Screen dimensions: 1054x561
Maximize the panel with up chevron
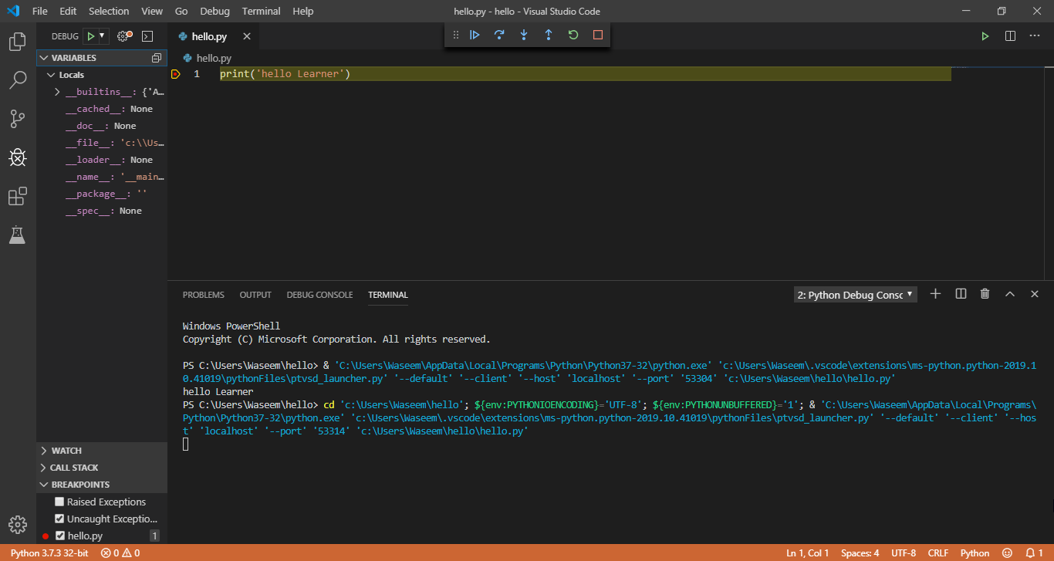[x=1009, y=294]
